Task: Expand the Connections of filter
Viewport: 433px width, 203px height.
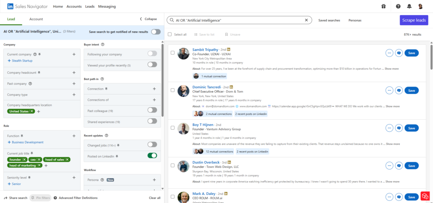Action: pos(154,100)
